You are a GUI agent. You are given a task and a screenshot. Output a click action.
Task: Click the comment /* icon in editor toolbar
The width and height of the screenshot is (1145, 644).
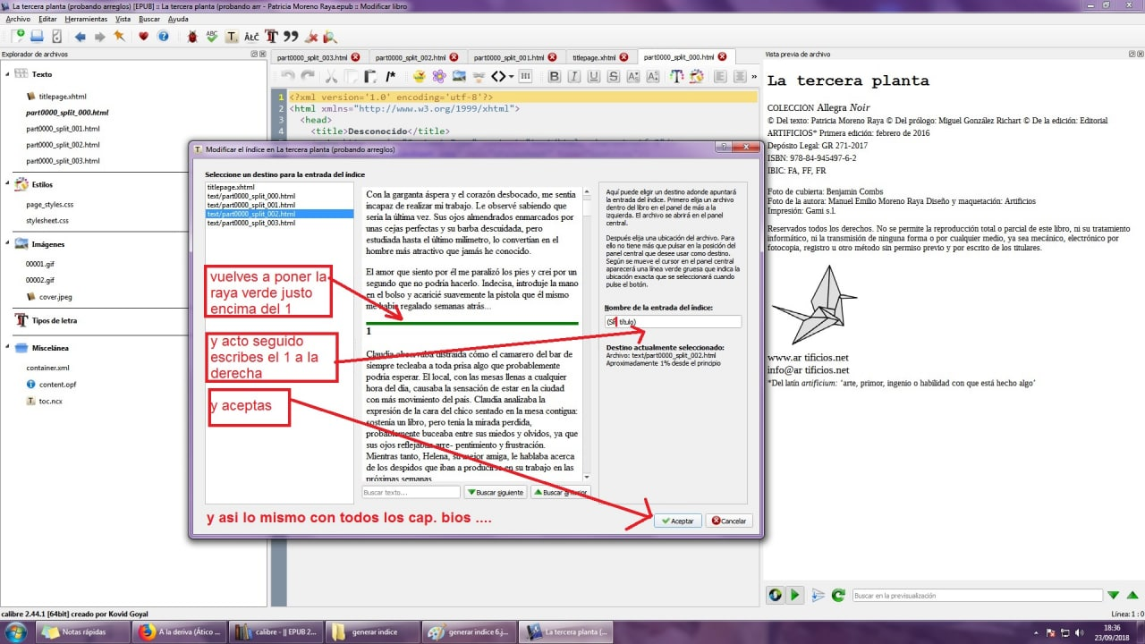click(390, 76)
